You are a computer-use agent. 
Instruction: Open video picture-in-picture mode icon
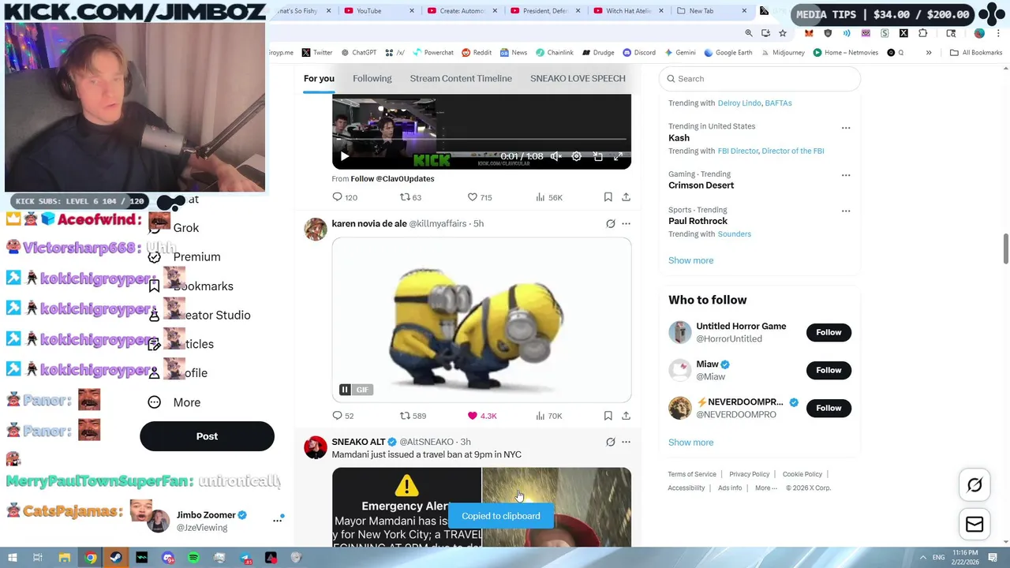(x=598, y=156)
